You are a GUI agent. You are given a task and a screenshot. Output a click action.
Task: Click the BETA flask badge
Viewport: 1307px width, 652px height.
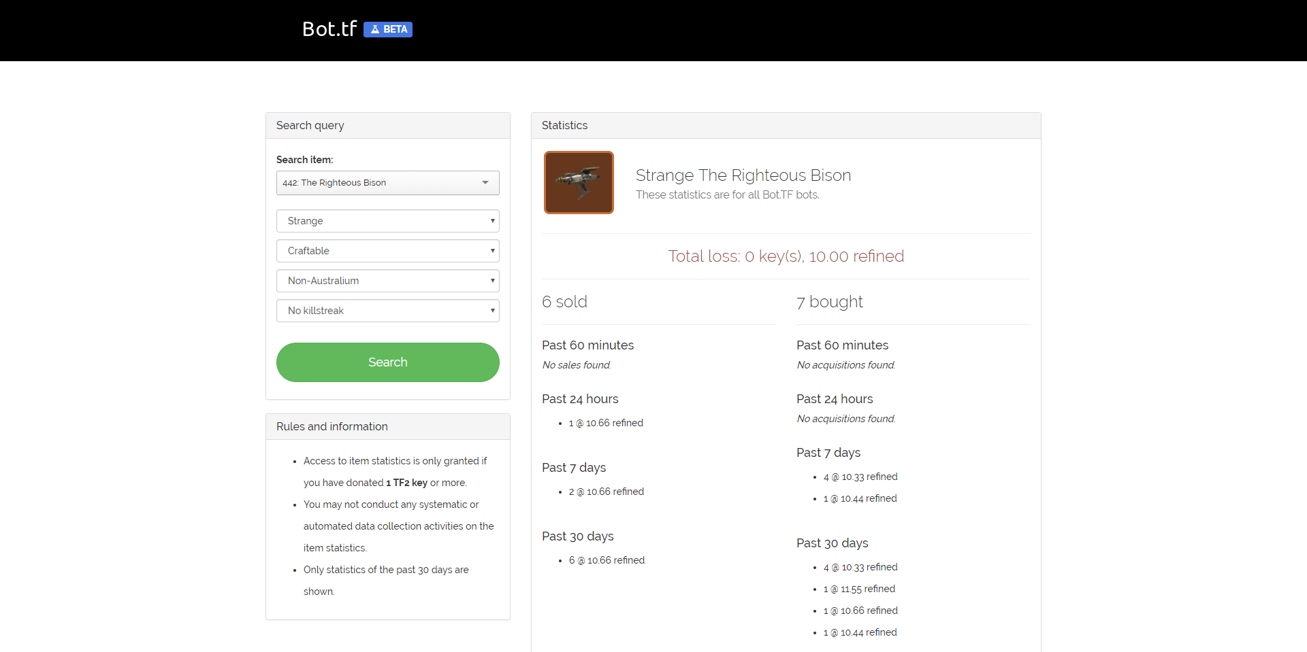388,29
